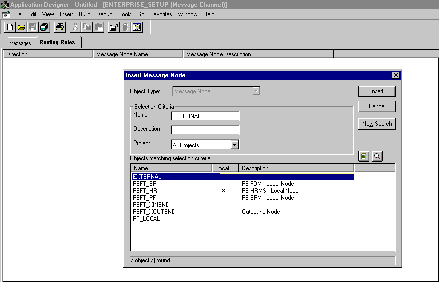Cancel the Insert Message Node dialog
The height and width of the screenshot is (282, 439).
377,106
